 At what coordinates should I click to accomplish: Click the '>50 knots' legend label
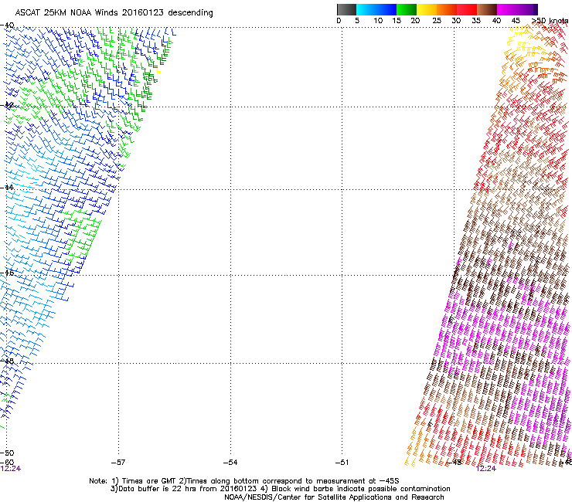[550, 21]
